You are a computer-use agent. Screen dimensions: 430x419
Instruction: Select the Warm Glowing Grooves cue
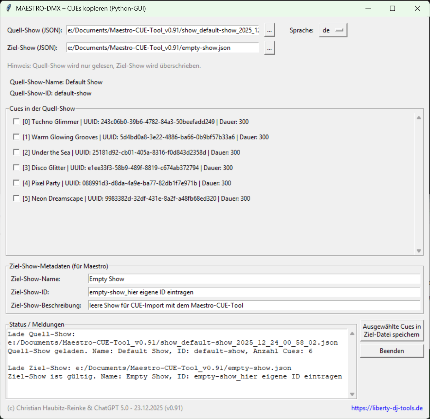point(16,137)
